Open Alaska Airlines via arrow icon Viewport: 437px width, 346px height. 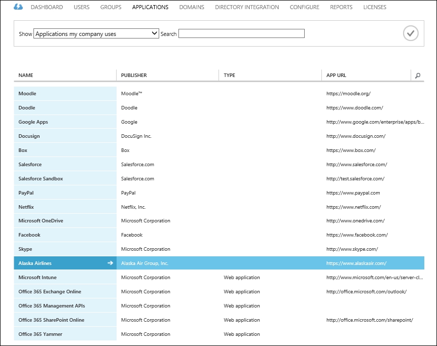tap(111, 263)
